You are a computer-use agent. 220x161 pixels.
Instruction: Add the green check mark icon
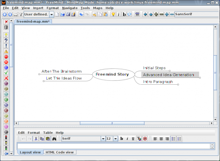click(6, 73)
